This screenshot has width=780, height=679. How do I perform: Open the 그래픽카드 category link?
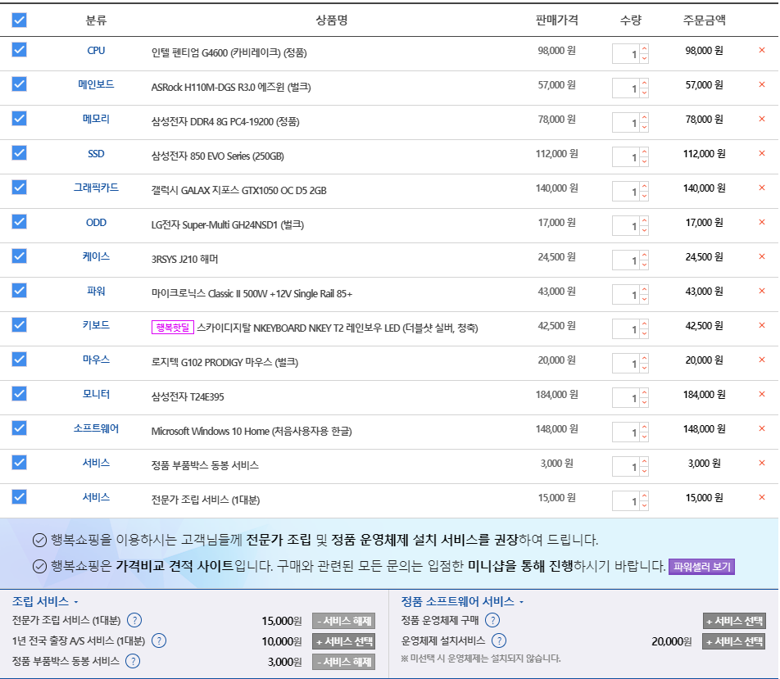pos(96,188)
